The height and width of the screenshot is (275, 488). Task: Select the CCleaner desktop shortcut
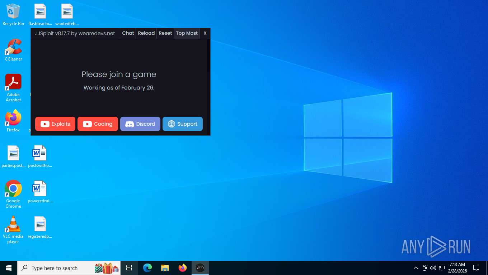(13, 50)
